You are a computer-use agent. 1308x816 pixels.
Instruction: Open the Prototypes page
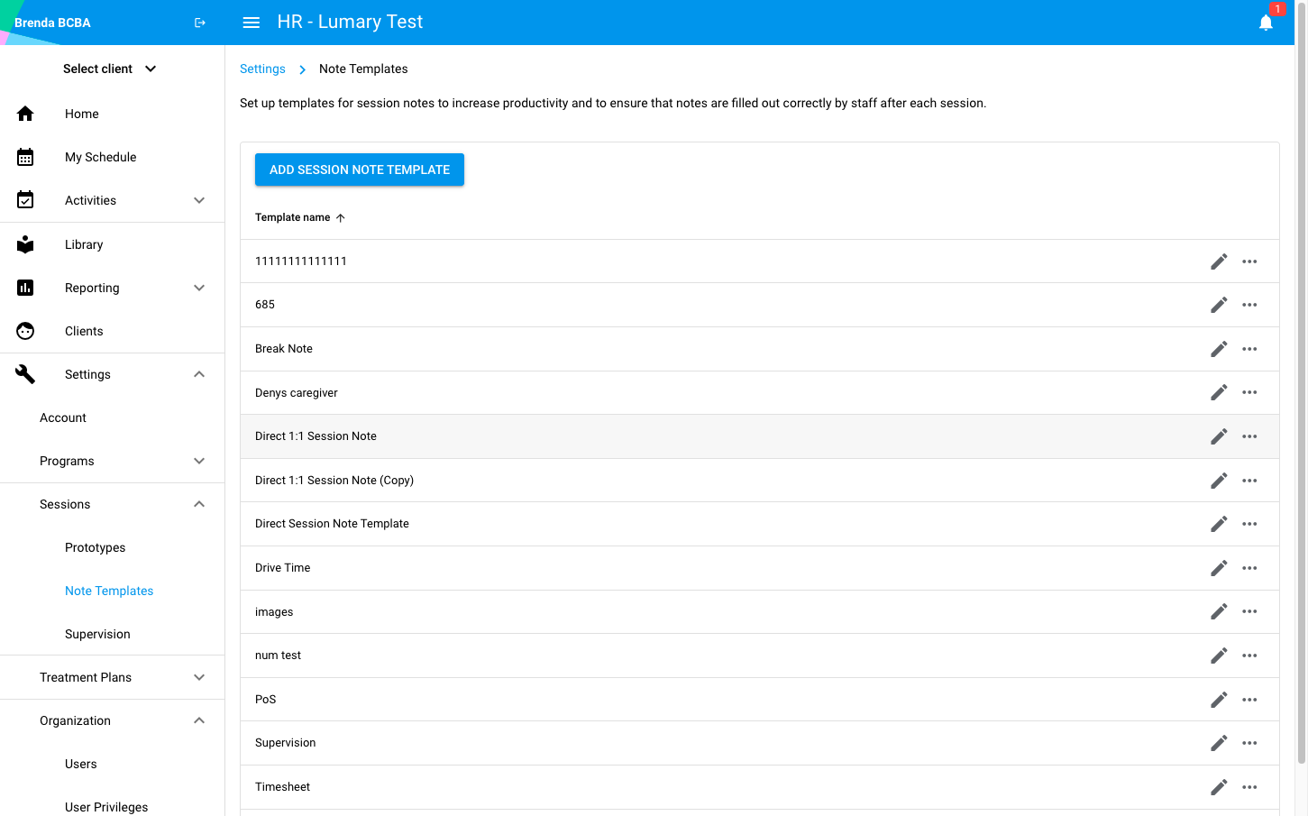96,547
